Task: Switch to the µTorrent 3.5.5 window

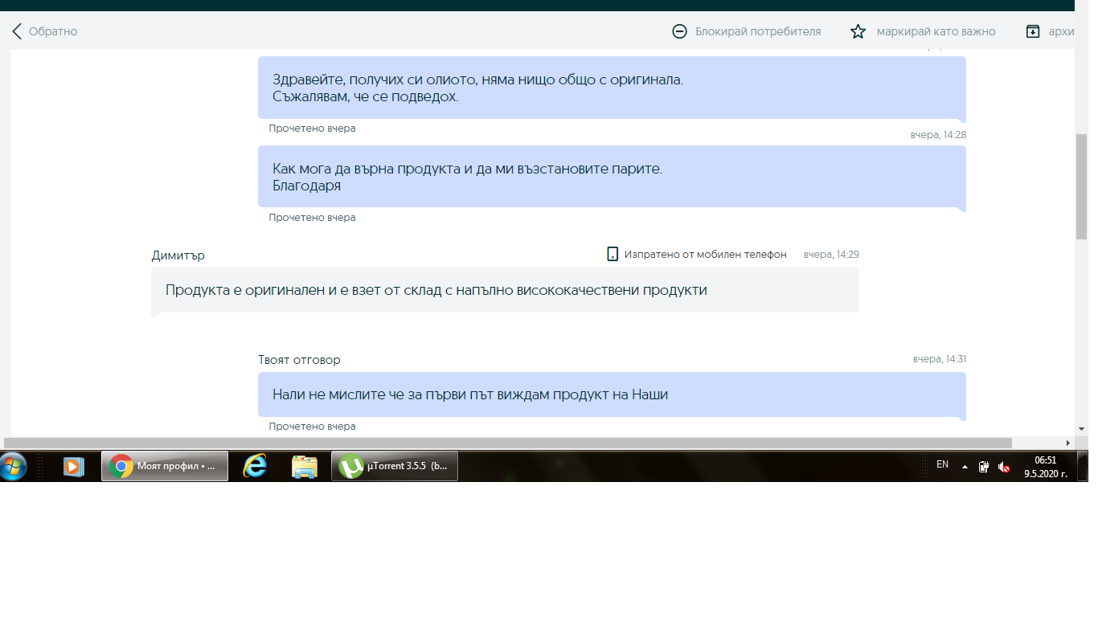Action: point(395,466)
